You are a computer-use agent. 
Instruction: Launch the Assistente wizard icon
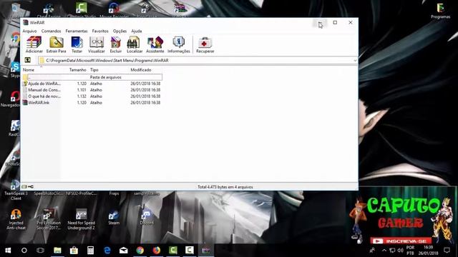(x=155, y=44)
